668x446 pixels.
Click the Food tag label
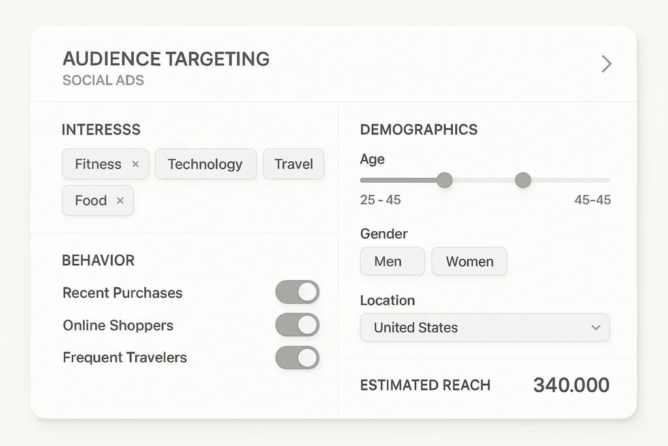pyautogui.click(x=91, y=201)
